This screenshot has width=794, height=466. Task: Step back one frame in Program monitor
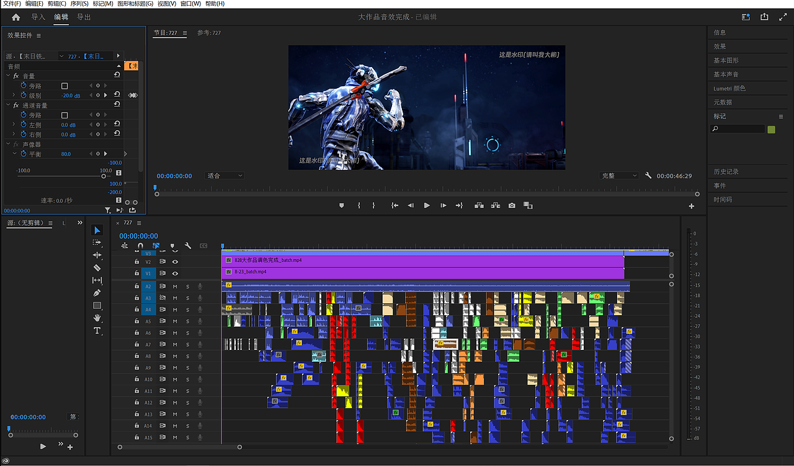411,205
